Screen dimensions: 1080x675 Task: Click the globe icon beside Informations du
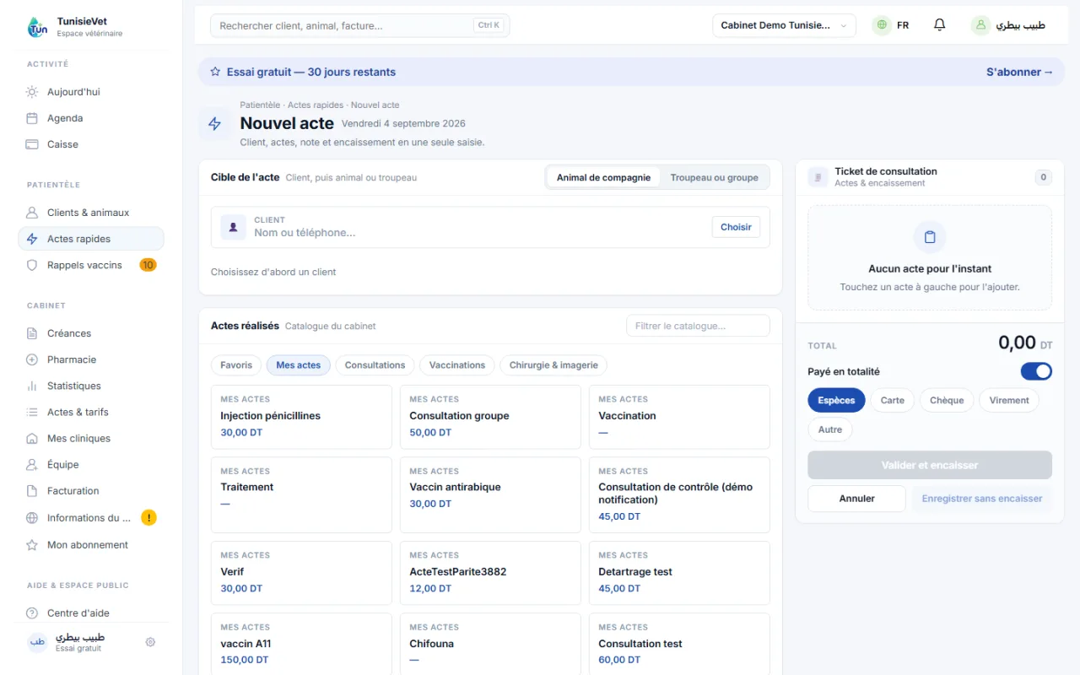(x=32, y=518)
